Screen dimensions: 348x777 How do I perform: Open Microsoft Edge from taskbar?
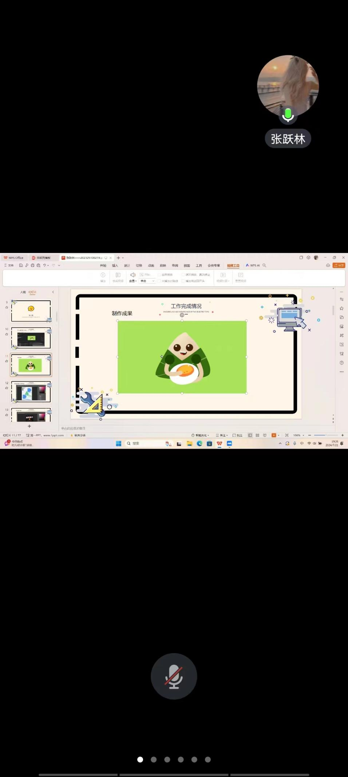199,444
